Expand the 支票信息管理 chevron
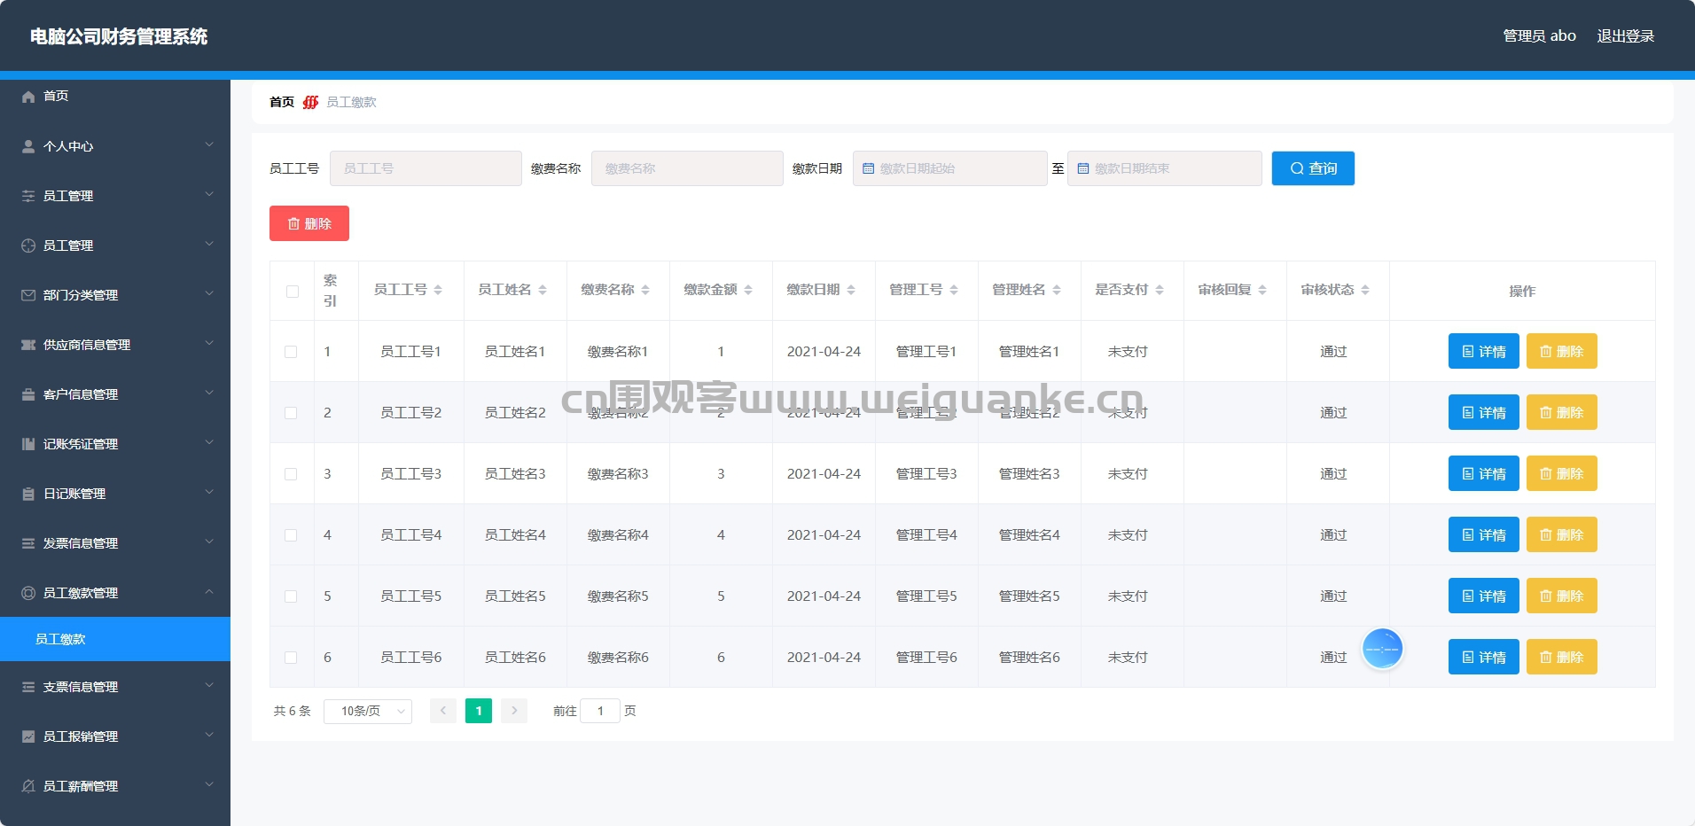The image size is (1695, 826). click(209, 685)
